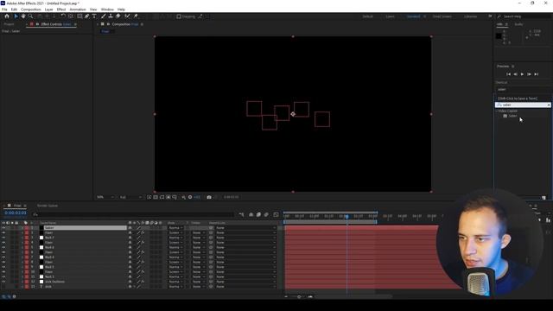Viewport: 553px width, 311px height.
Task: Select the Brush tool
Action: (x=104, y=16)
